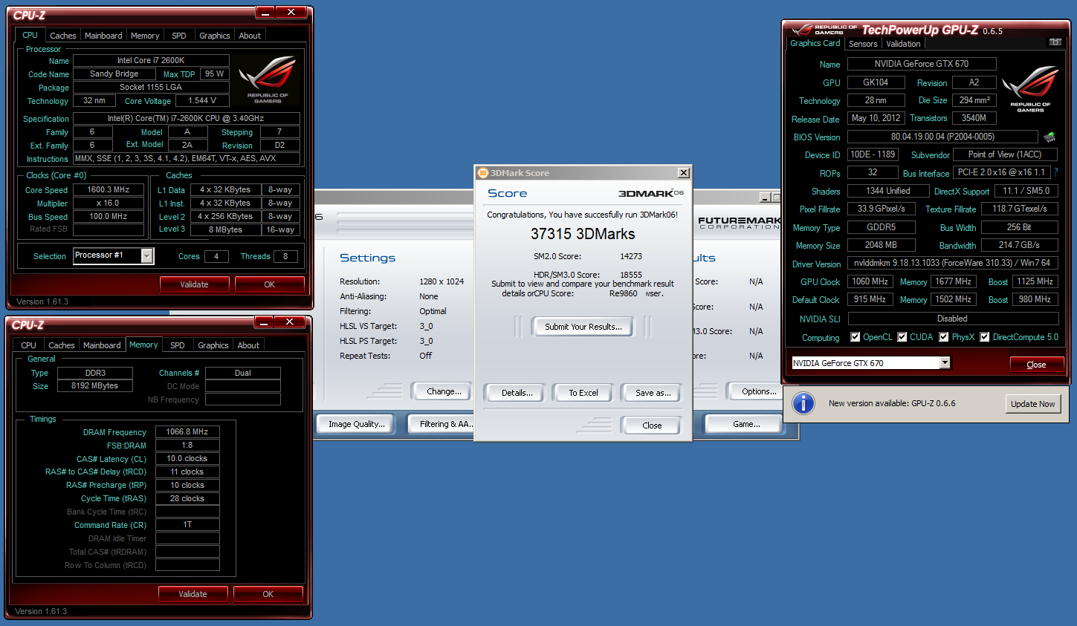The width and height of the screenshot is (1077, 626).
Task: Click the red Close button in GPU-Z
Action: 1036,365
